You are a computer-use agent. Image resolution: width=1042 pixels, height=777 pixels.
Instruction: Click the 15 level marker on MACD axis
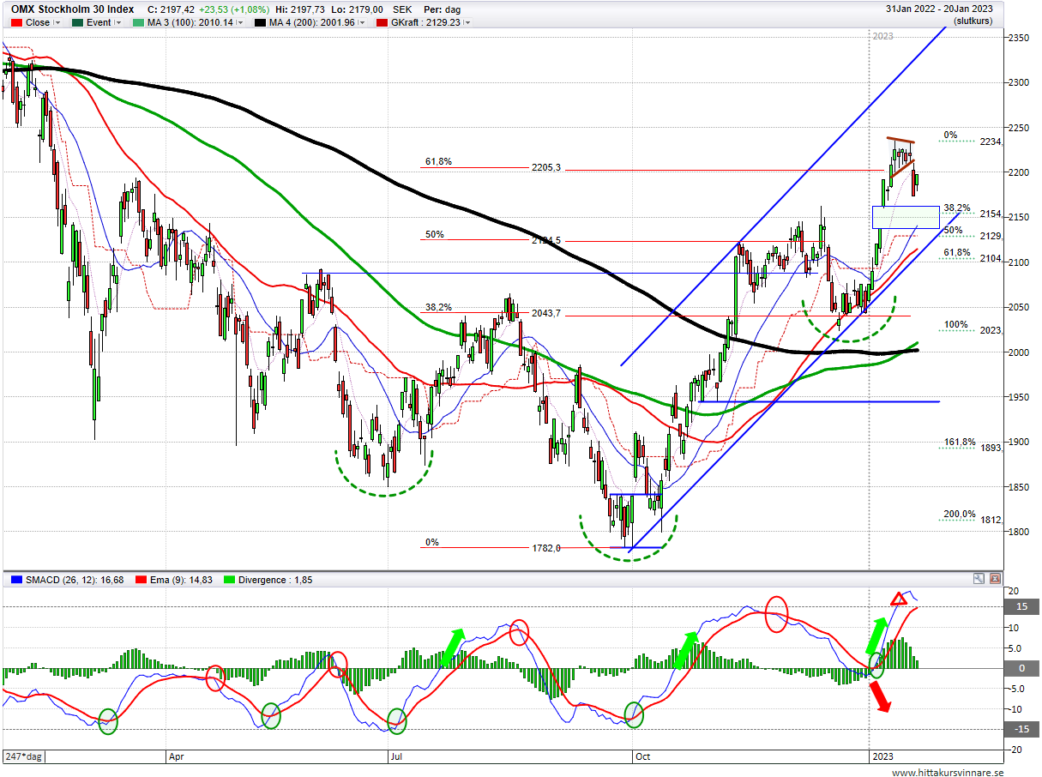[x=1021, y=606]
